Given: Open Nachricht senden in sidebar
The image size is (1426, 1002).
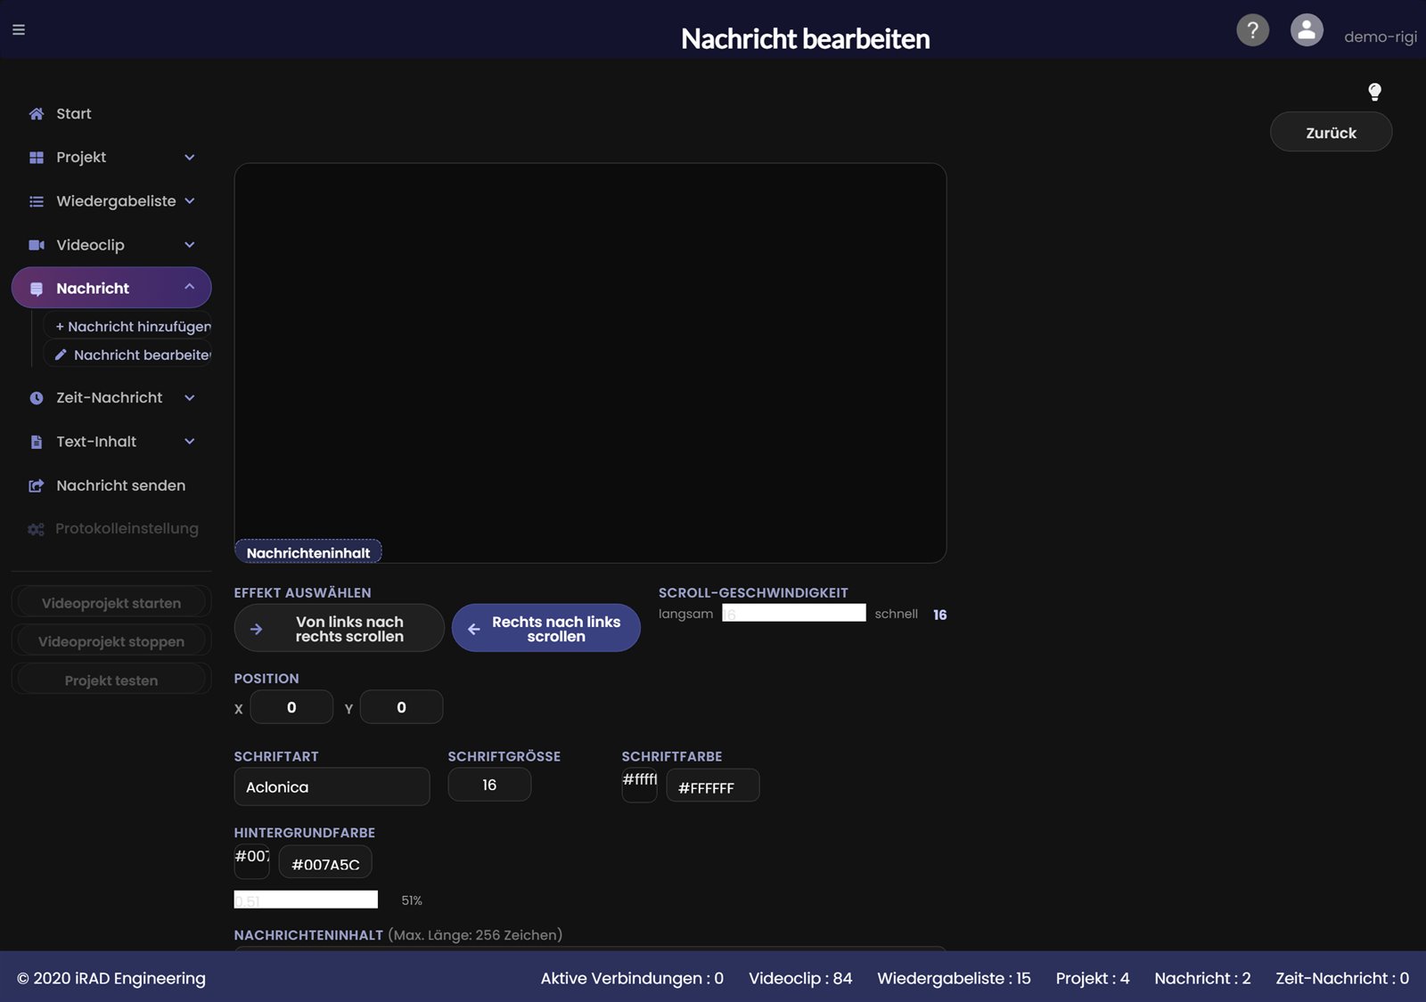Looking at the screenshot, I should (x=120, y=485).
